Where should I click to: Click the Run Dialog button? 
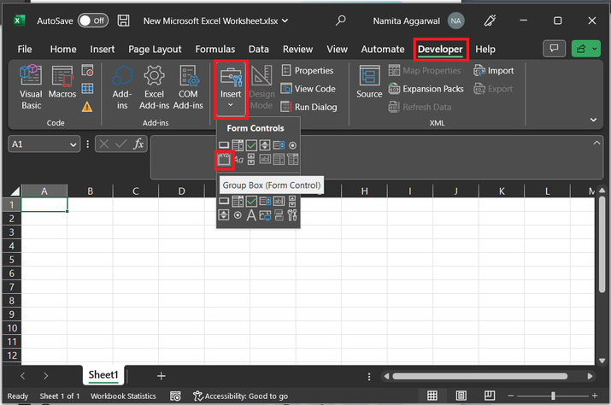(x=309, y=107)
